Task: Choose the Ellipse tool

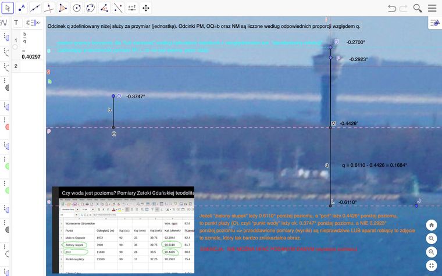Action: (x=91, y=8)
